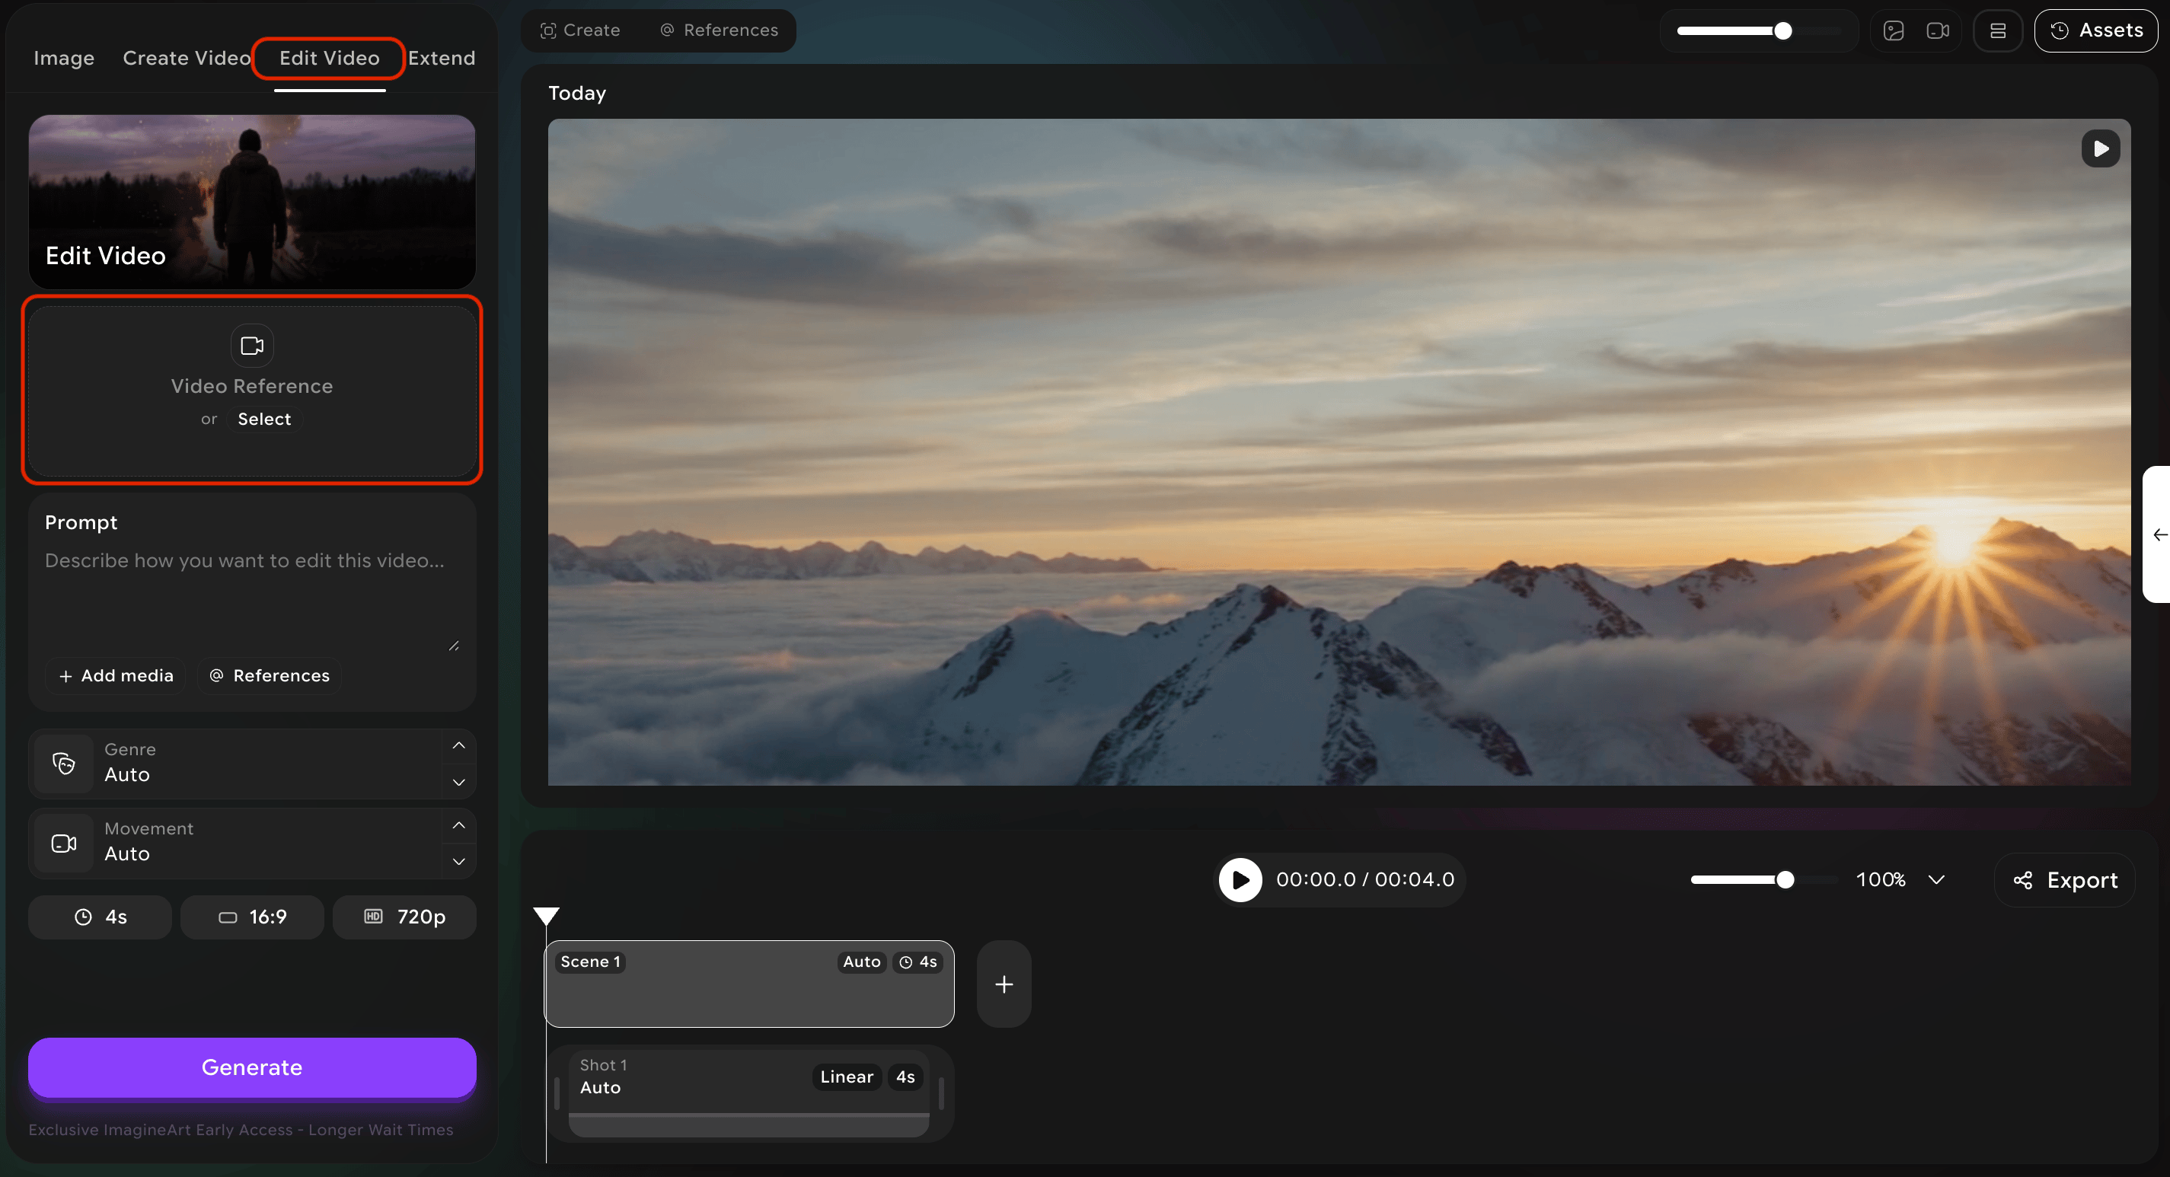Open the 16:9 aspect ratio selector
The image size is (2170, 1177).
pos(252,917)
